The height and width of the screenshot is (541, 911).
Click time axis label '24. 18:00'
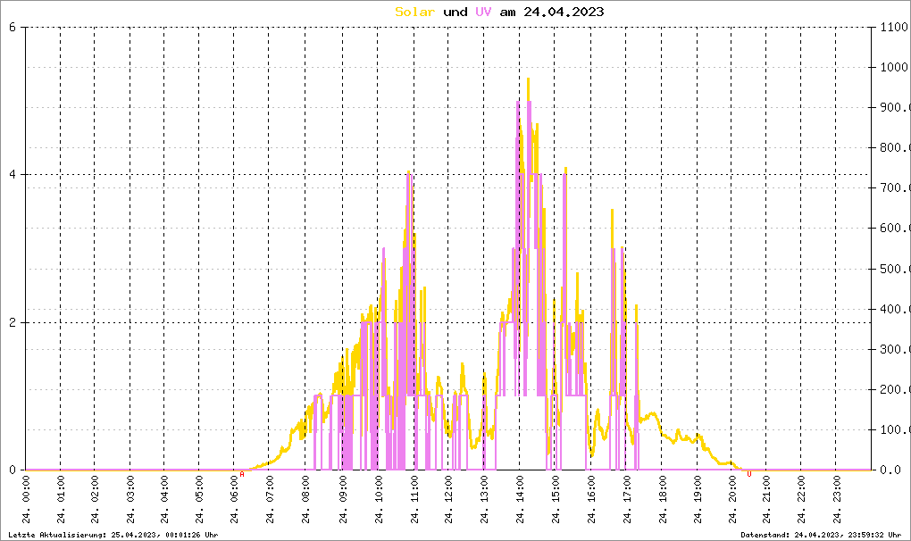[x=663, y=500]
